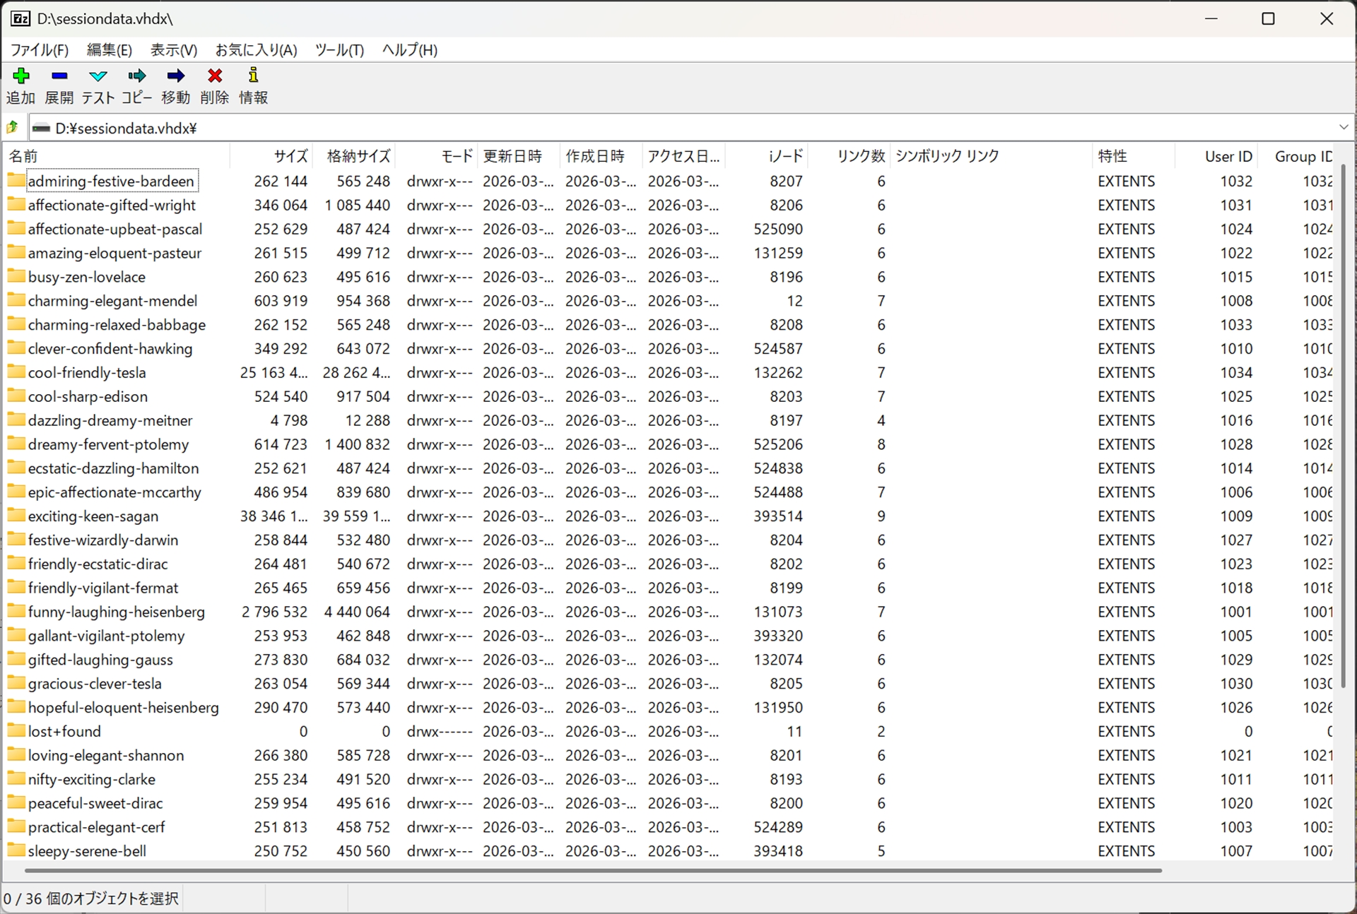
Task: Click the Move (移動) arrow icon
Action: coord(175,76)
